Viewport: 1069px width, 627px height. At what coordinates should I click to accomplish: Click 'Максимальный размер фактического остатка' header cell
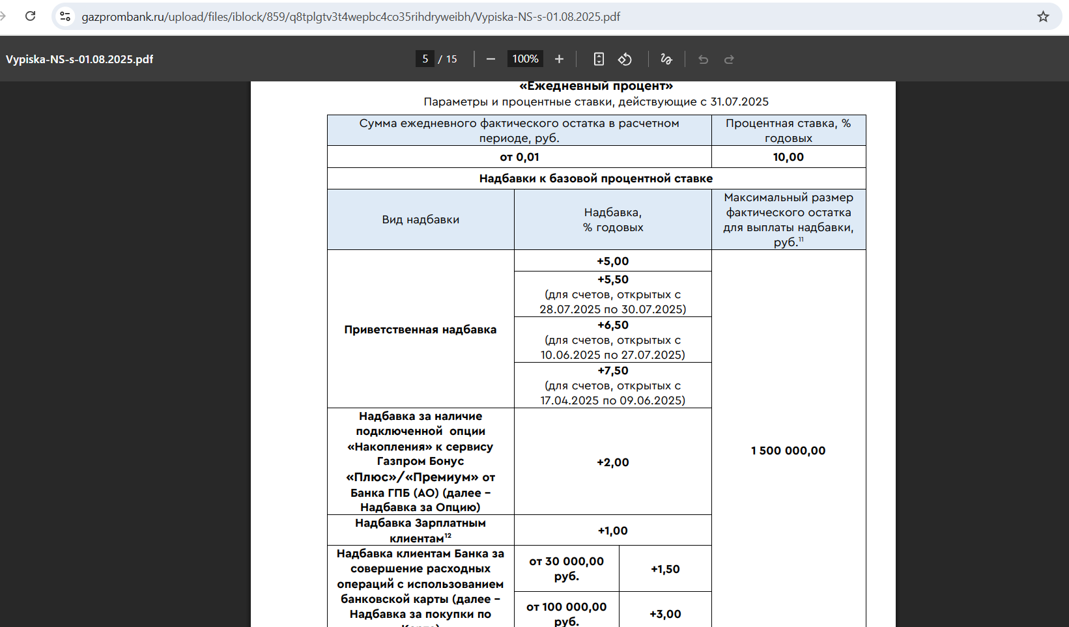point(788,219)
